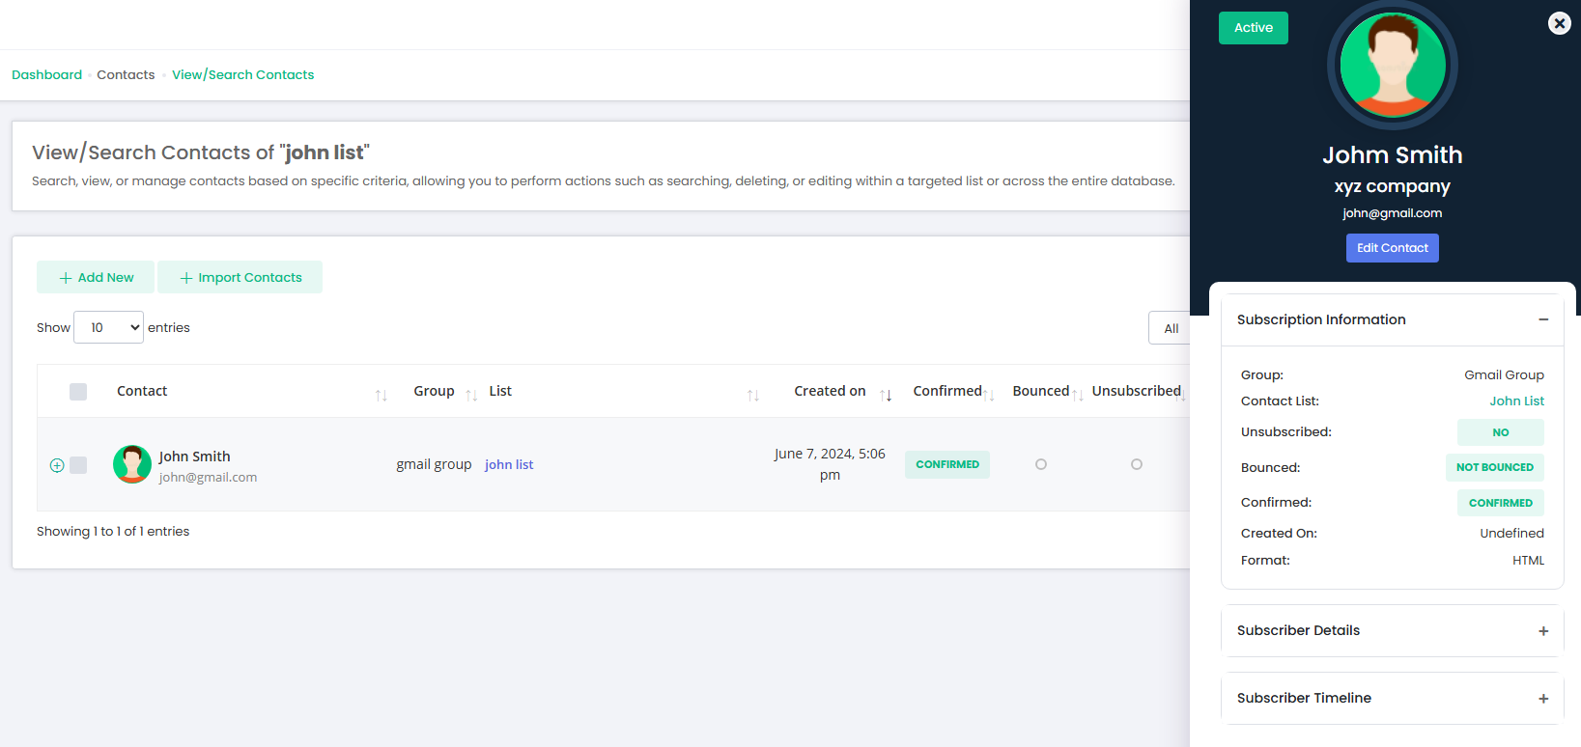1581x747 pixels.
Task: Click the Unsubscribed column header
Action: [1137, 391]
